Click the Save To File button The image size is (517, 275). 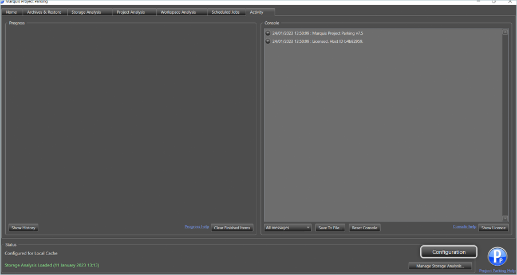click(x=330, y=228)
